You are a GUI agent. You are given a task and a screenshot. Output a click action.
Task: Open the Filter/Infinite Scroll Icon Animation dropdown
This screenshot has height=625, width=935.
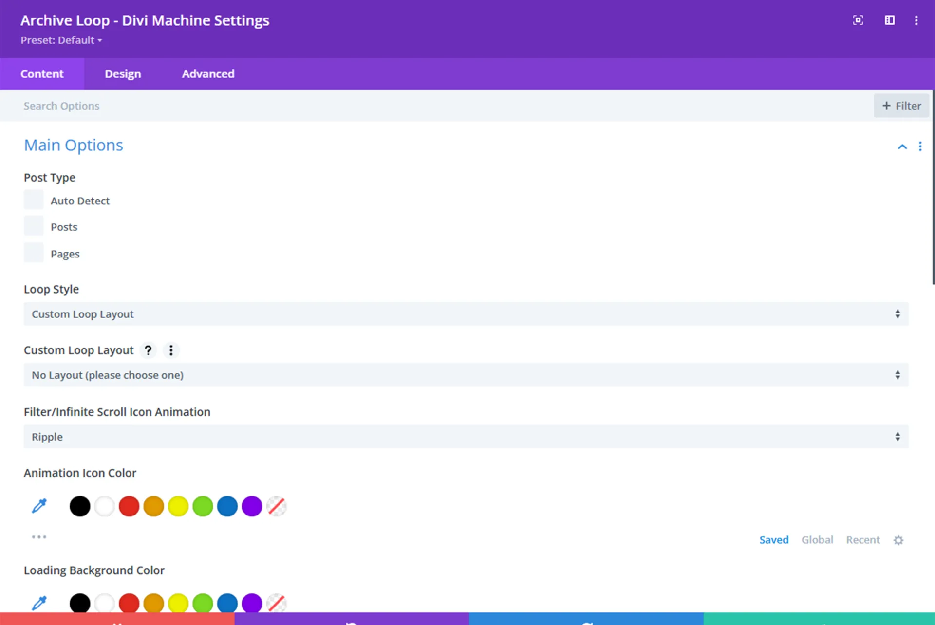466,437
